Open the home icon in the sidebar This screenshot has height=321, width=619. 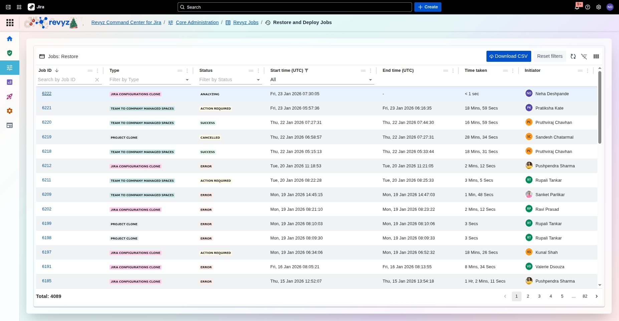coord(10,39)
